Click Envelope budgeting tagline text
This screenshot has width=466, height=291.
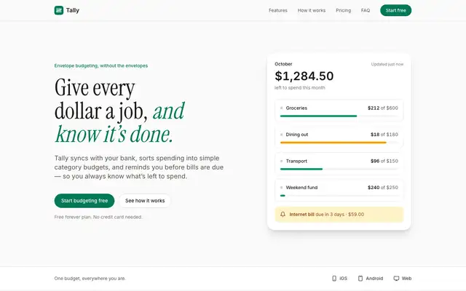point(101,65)
